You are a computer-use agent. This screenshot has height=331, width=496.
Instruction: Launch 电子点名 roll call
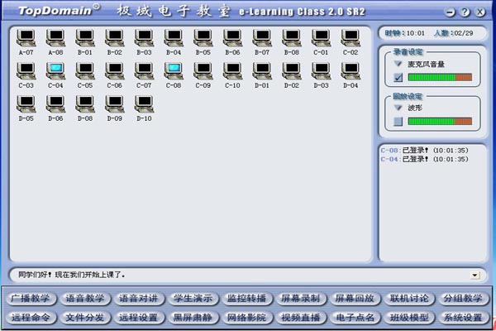(355, 318)
